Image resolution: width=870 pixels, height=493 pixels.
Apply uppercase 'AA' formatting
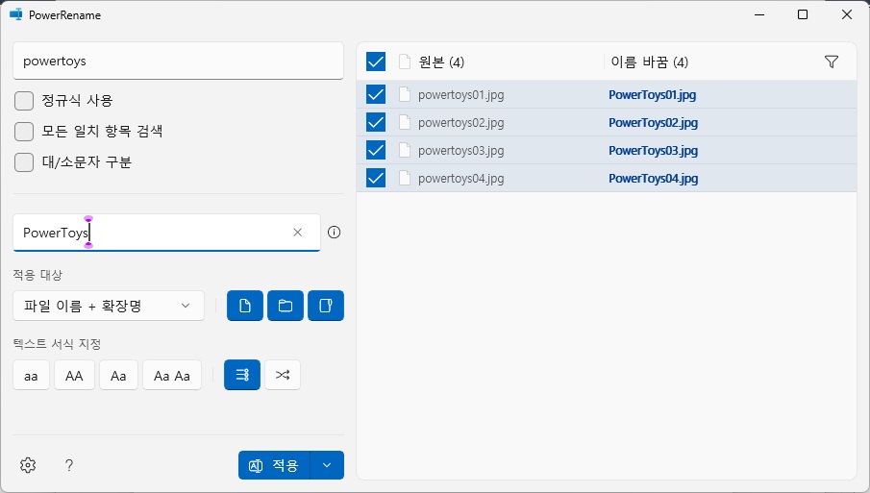pyautogui.click(x=74, y=376)
